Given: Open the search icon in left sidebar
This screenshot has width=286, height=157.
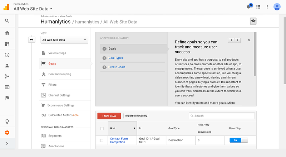Looking at the screenshot, I should (x=7, y=21).
